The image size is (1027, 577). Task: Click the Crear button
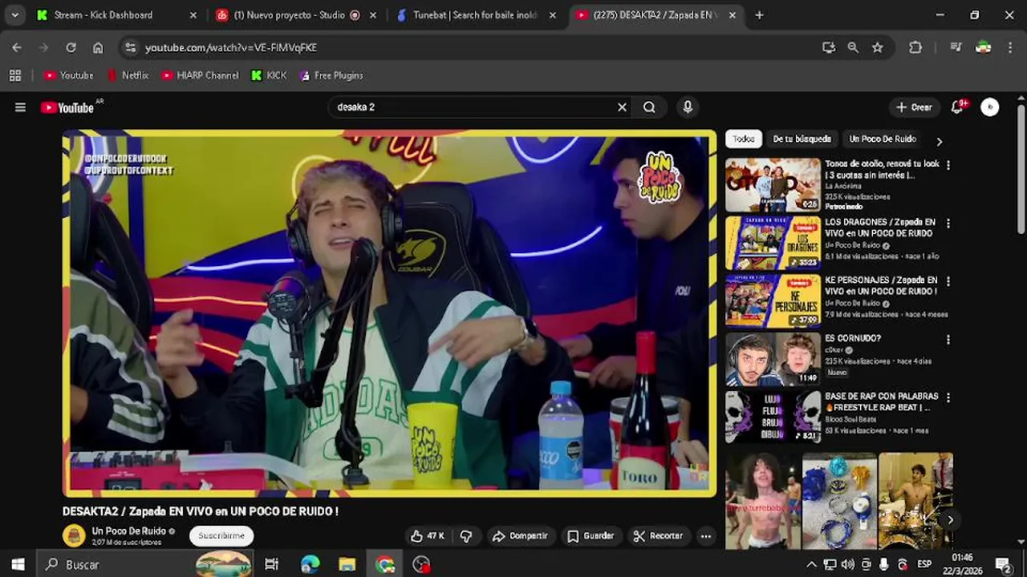coord(914,107)
